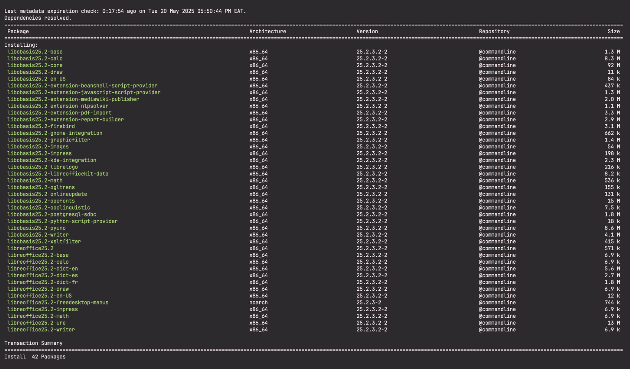Select the libobasis25.2-extension-pdf-import package name
630x369 pixels.
pos(59,113)
